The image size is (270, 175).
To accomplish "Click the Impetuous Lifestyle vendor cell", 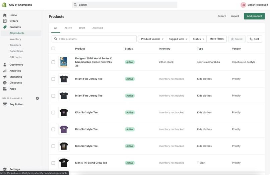I will (244, 62).
